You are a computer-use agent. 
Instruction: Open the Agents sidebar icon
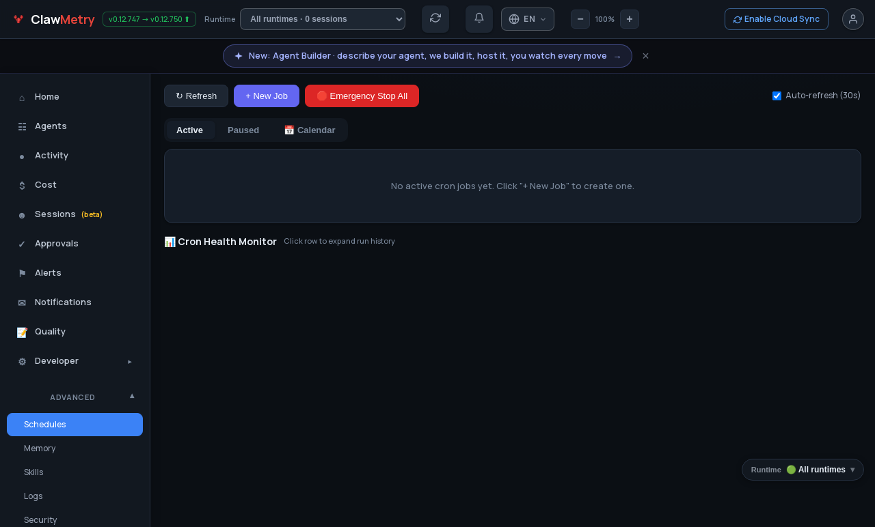[x=22, y=126]
